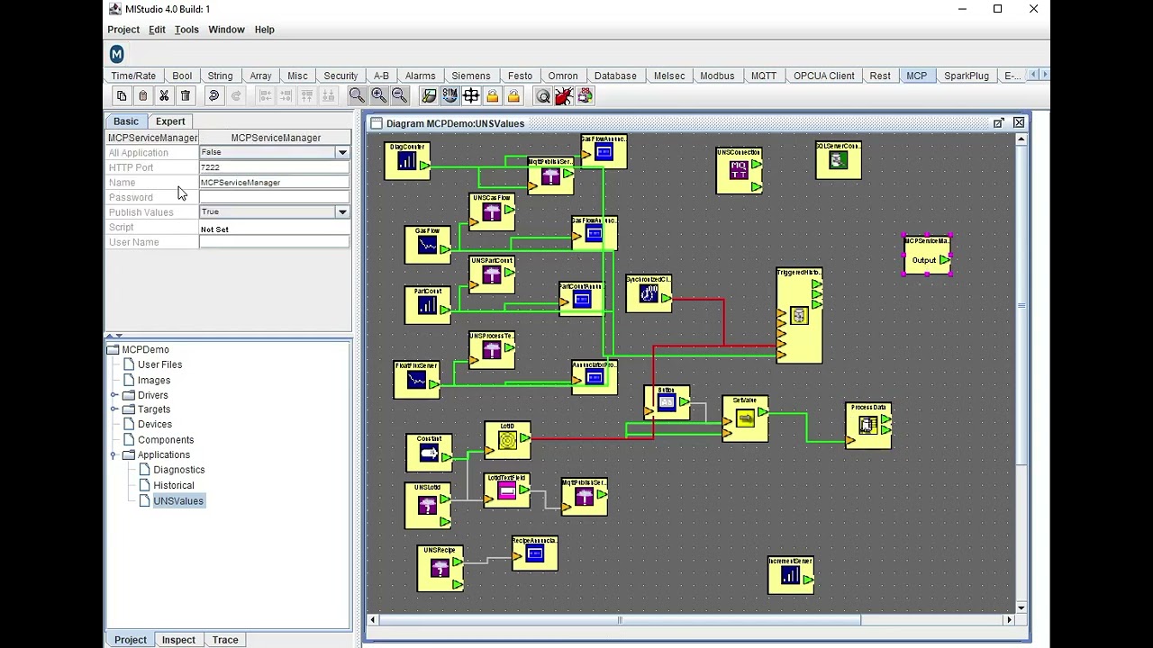
Task: Switch to the Expert properties tab
Action: 170,121
